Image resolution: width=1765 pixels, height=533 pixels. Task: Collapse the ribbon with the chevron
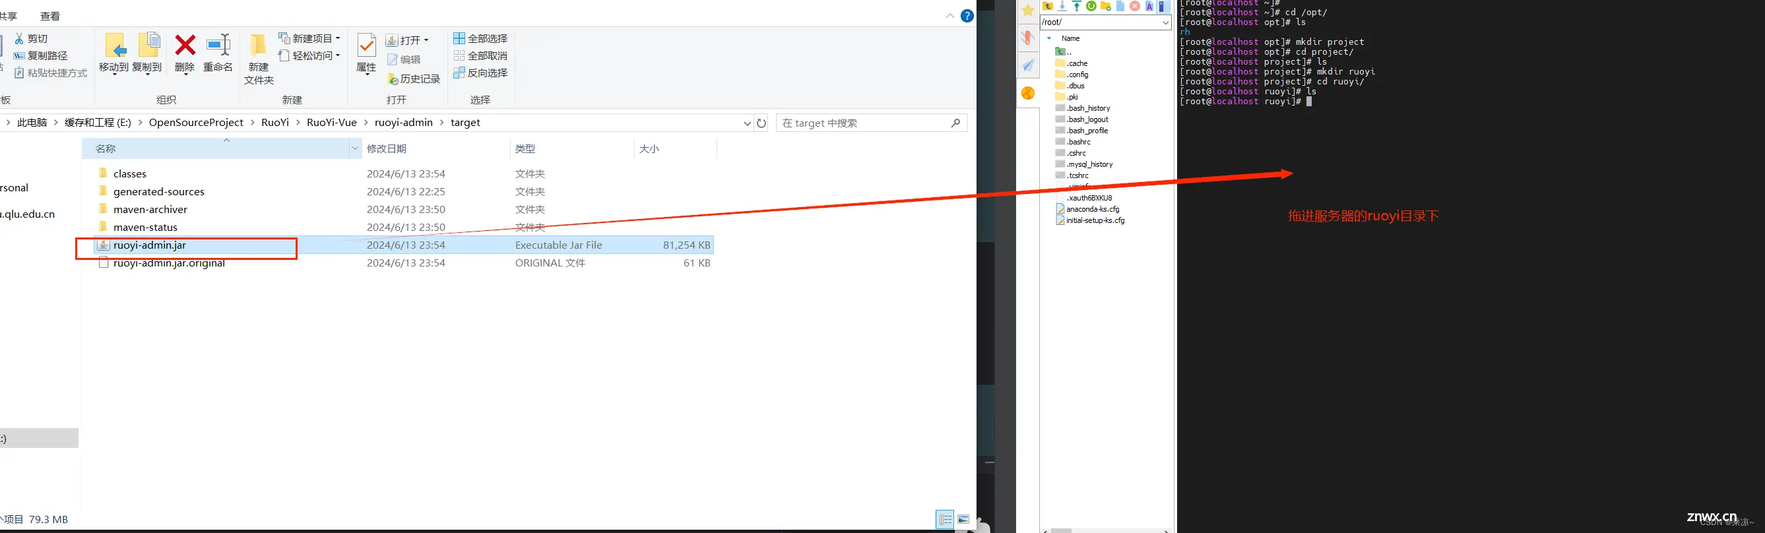coord(949,16)
